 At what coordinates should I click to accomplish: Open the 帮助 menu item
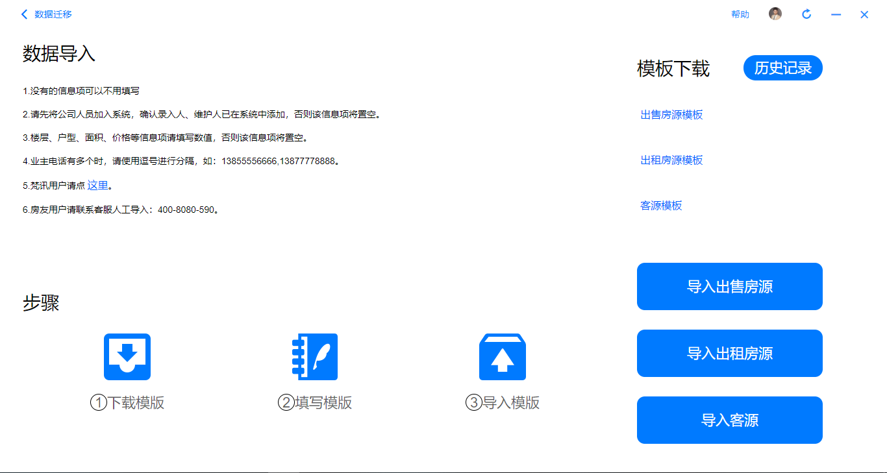click(740, 14)
